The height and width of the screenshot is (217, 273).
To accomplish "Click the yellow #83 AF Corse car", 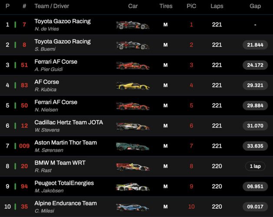I will point(132,86).
